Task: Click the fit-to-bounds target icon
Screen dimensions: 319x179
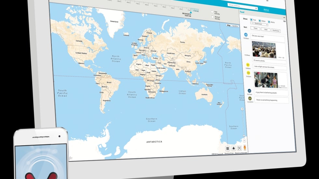Action: click(240, 148)
